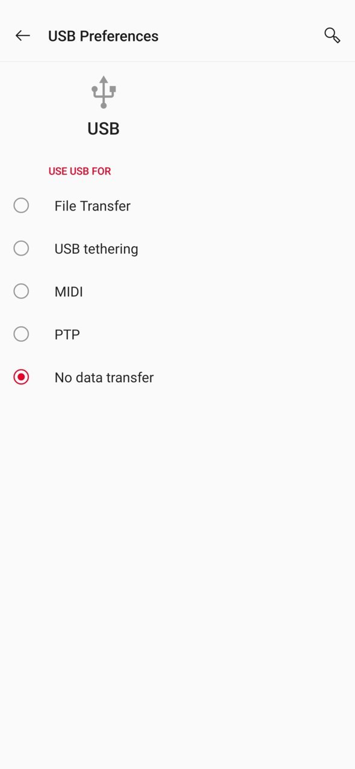Click the selected No data transfer radio

(x=21, y=377)
